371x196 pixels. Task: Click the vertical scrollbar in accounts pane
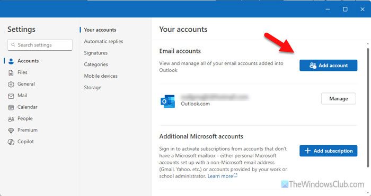368,107
